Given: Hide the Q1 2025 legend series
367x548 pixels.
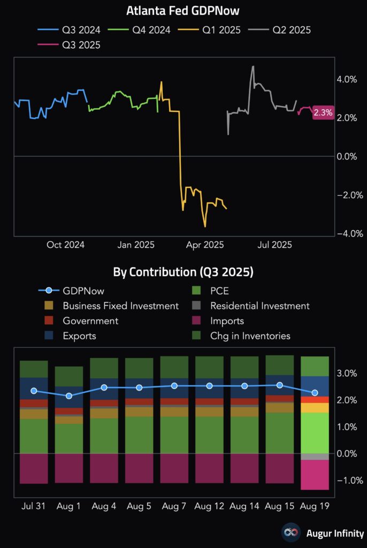Looking at the screenshot, I should coord(213,31).
